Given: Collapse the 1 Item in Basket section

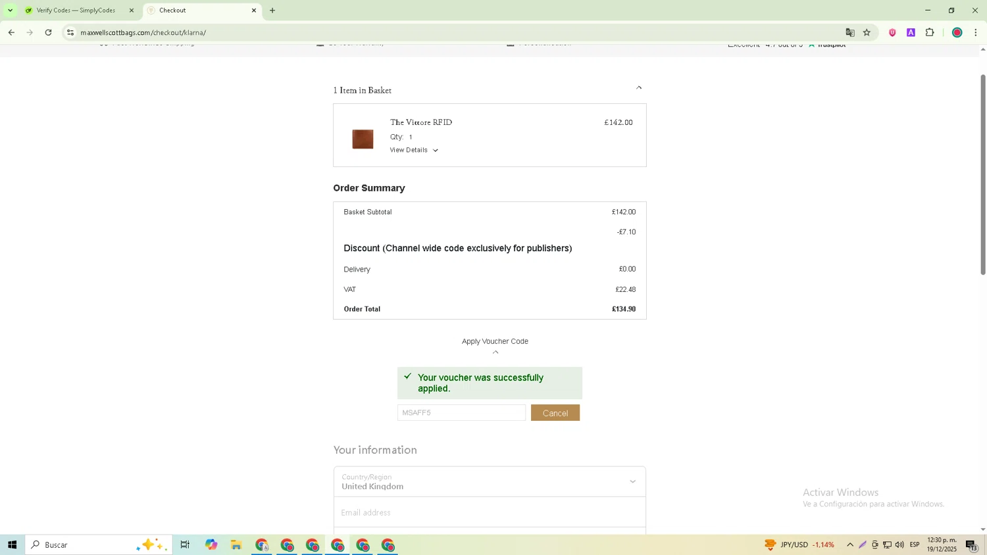Looking at the screenshot, I should (x=638, y=87).
